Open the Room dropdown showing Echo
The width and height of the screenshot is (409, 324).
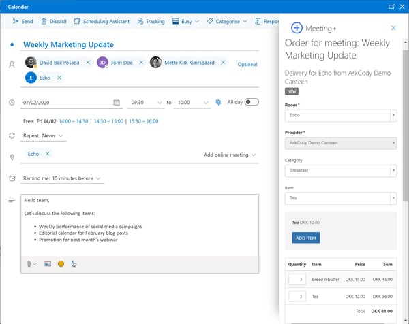tap(341, 116)
